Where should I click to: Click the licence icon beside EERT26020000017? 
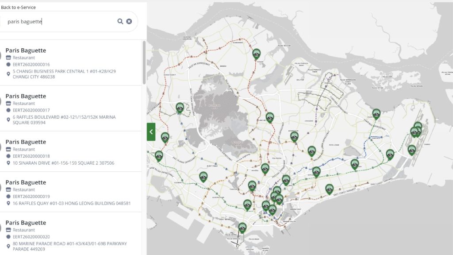pos(8,110)
